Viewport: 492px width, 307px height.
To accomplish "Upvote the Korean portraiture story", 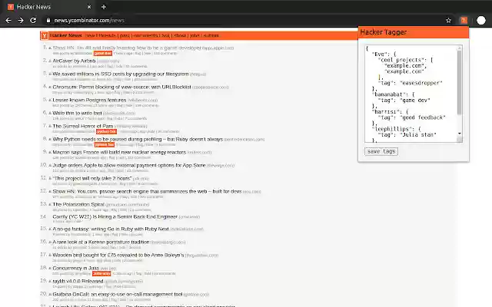I will point(50,243).
